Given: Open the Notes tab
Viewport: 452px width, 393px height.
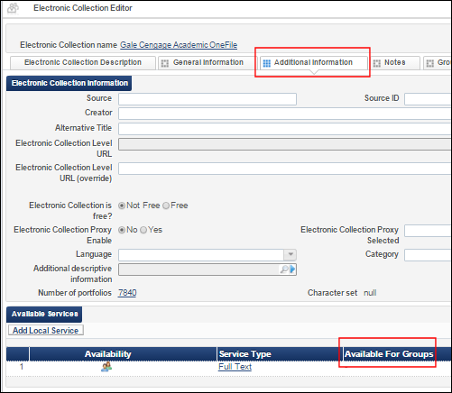Looking at the screenshot, I should point(395,62).
